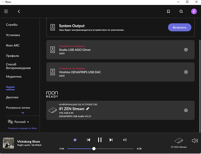Click the IP address 192.168.3.44
Viewport: 201px width, 154px height.
coord(66,113)
